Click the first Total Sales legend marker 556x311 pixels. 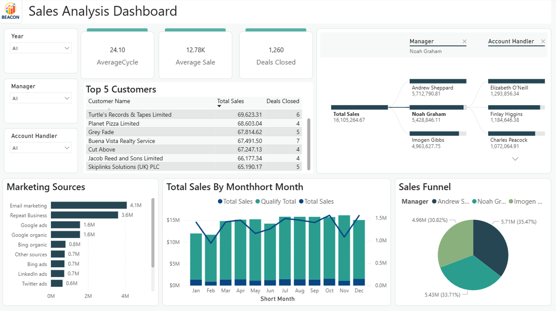click(220, 202)
